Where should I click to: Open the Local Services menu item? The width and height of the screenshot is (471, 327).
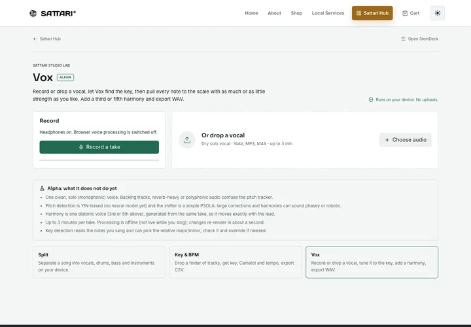(x=328, y=13)
